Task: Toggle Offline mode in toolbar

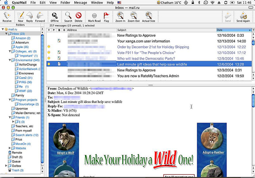Action: point(54,17)
